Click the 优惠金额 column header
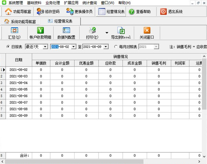 click(86, 63)
